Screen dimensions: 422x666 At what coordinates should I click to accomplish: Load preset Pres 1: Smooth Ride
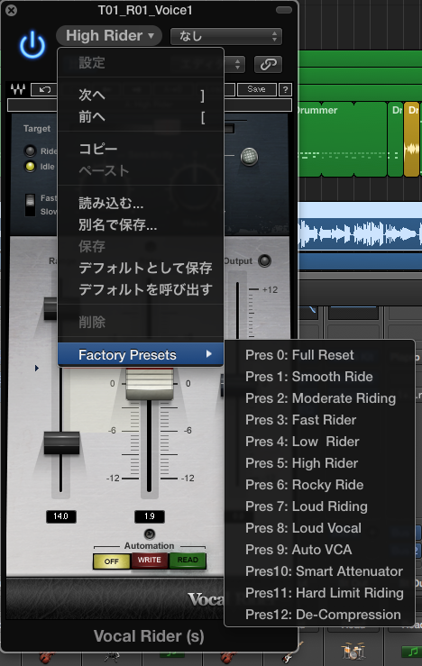(319, 377)
